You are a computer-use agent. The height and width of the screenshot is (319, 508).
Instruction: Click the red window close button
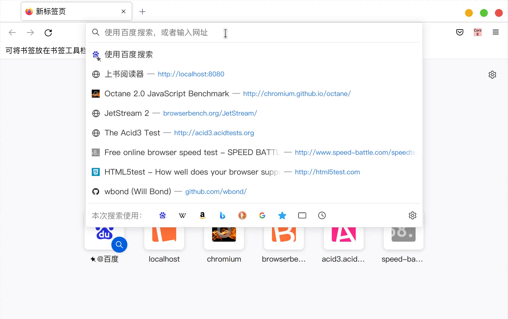499,13
